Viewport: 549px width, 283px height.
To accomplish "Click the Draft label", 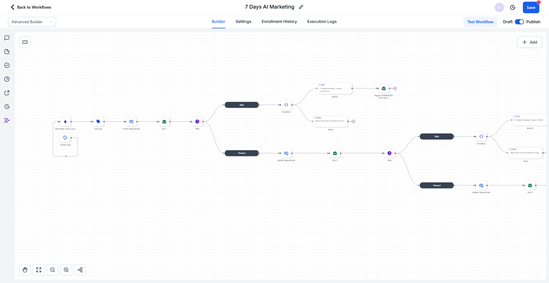I will [508, 22].
